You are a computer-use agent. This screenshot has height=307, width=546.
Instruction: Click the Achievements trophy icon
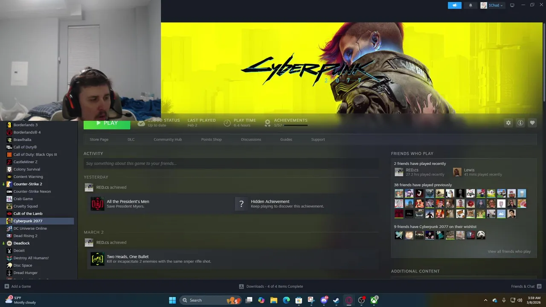point(267,123)
